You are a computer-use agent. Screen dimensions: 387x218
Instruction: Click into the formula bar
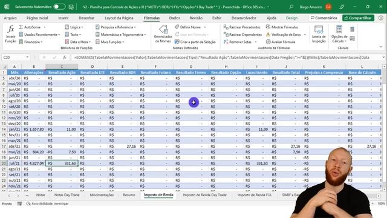pyautogui.click(x=227, y=58)
